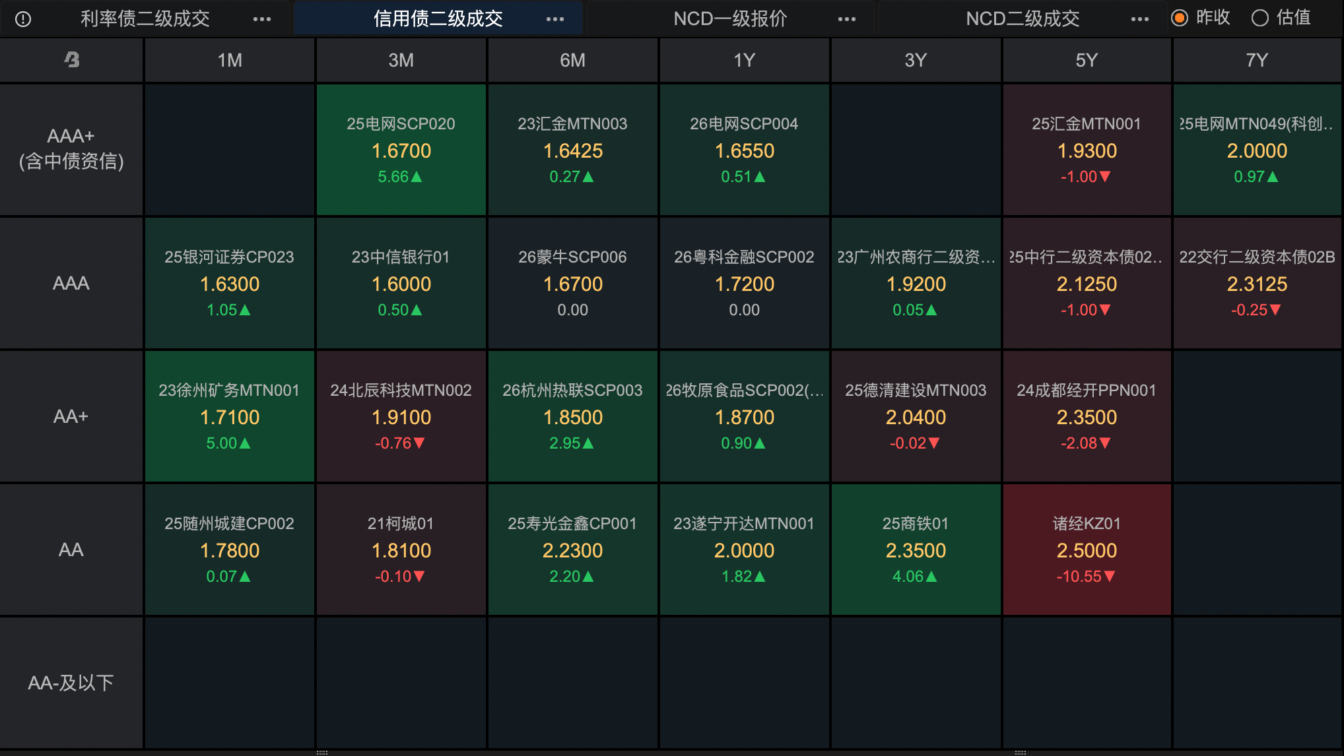Click the logo icon in header corner cell
This screenshot has width=1344, height=756.
71,60
